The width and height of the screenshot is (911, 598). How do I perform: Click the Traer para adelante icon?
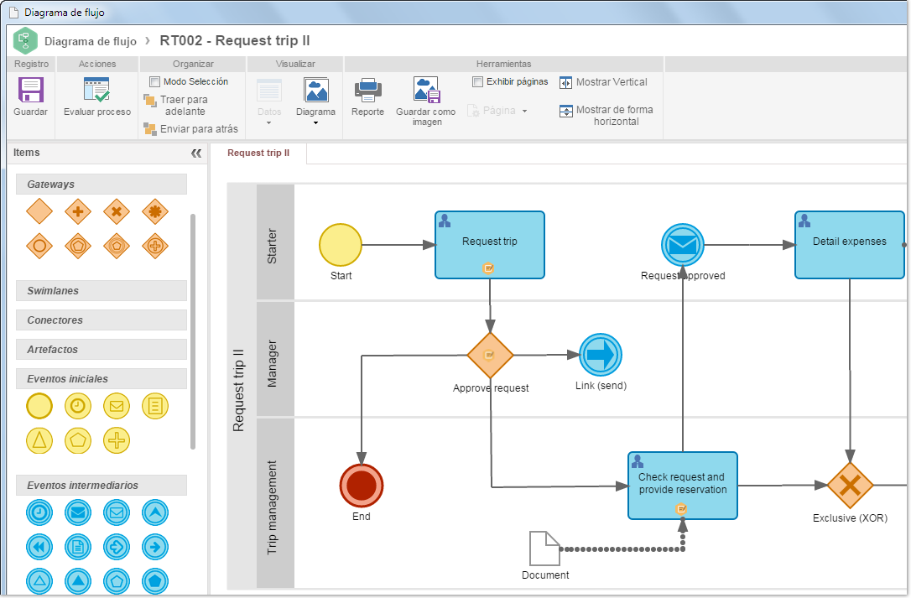(x=150, y=101)
